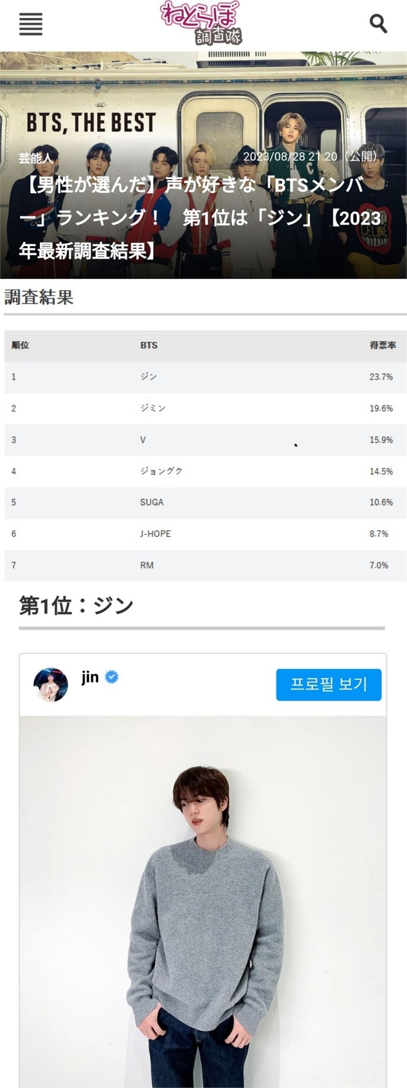Viewport: 407px width, 1088px height.
Task: Click the 順位 column header
Action: 20,345
